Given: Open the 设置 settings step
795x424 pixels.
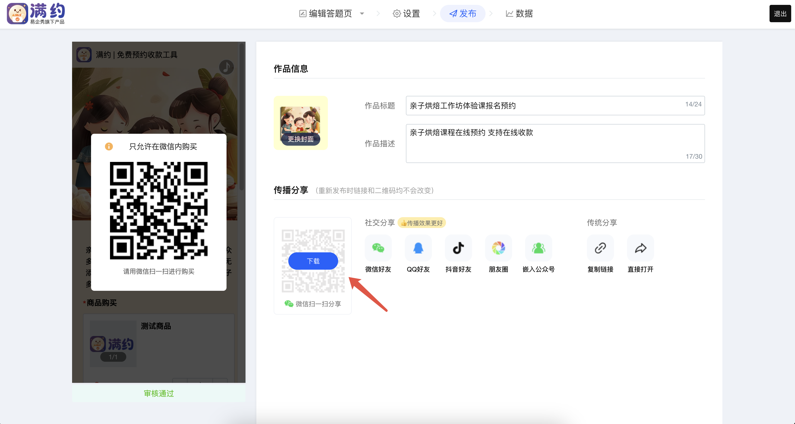Looking at the screenshot, I should (x=406, y=14).
